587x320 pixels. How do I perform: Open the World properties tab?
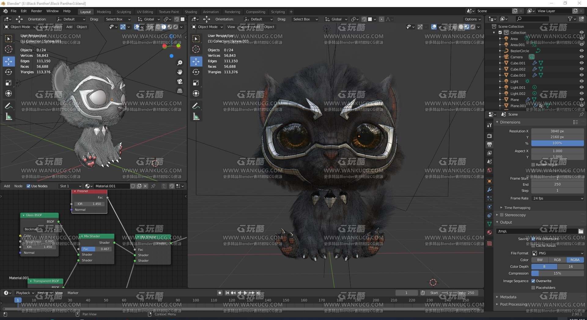click(x=489, y=170)
